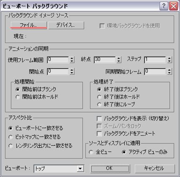Click the help question mark icon
Screen dimensions: 180x177
point(164,6)
